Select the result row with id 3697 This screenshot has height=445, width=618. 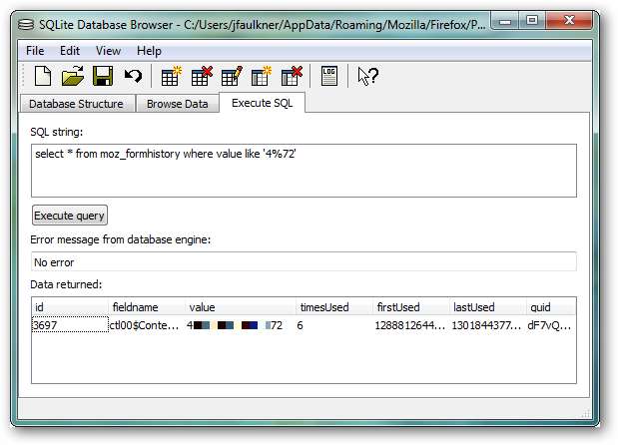[69, 325]
